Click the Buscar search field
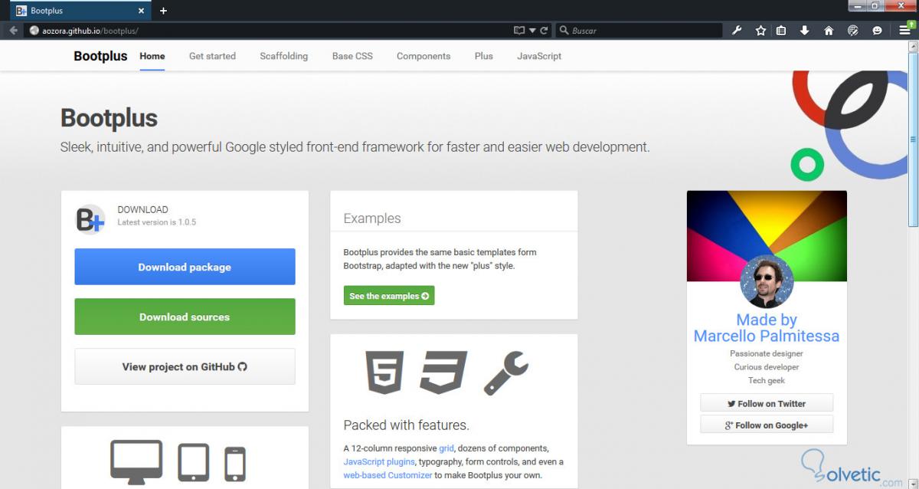This screenshot has height=489, width=919. (639, 31)
